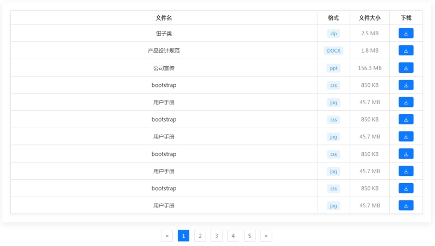Screen dimensions: 435x246
Task: Jump to page 3
Action: click(x=216, y=236)
